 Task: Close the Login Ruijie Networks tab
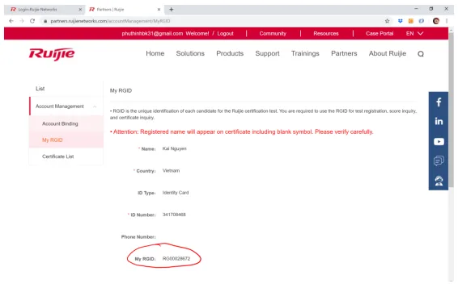click(80, 10)
